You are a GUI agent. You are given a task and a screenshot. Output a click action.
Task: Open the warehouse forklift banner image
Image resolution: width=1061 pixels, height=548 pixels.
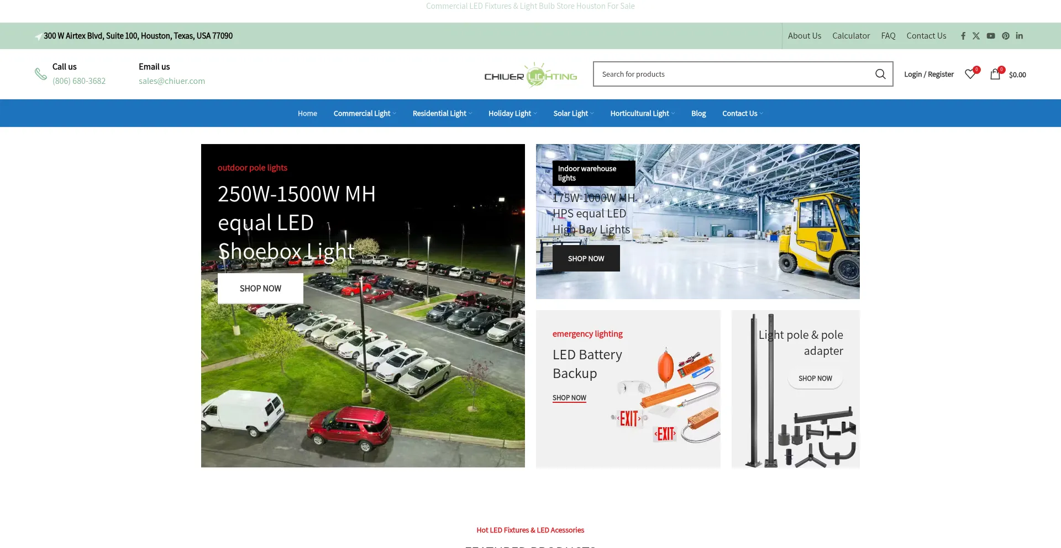click(698, 221)
